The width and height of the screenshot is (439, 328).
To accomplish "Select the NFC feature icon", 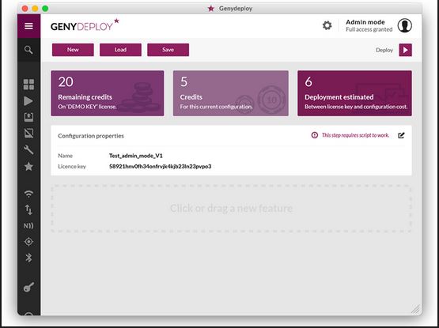I will point(28,225).
